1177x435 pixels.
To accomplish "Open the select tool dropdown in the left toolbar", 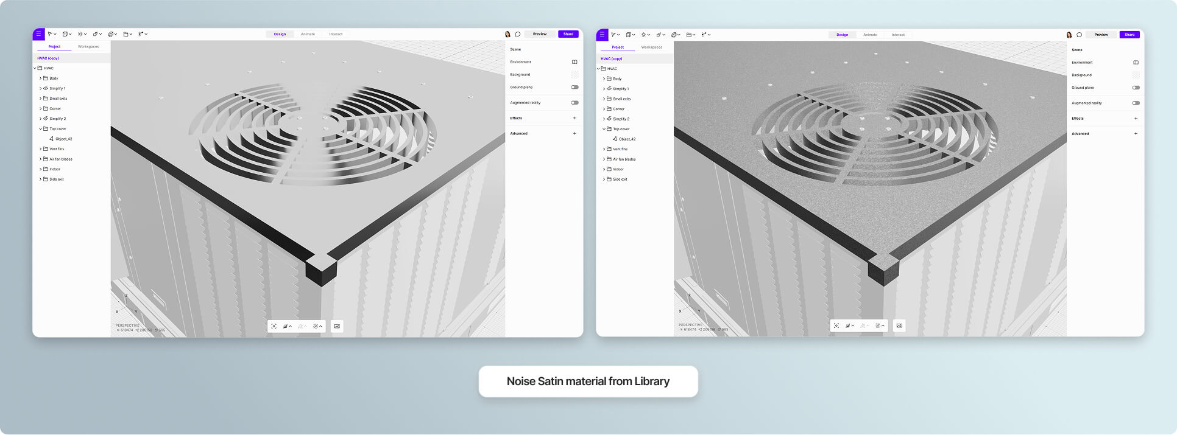I will [52, 34].
